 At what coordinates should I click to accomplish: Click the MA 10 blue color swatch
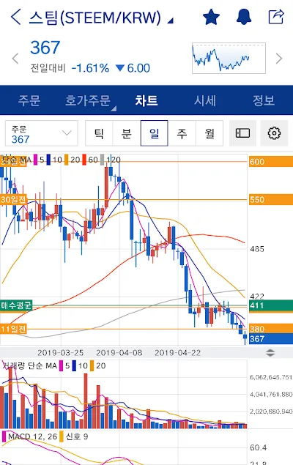(48, 160)
